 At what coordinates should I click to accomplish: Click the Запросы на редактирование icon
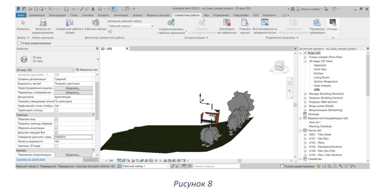point(43,22)
